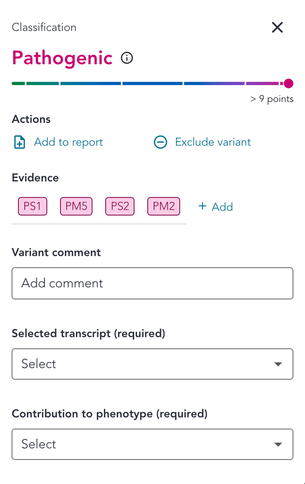Select the PM5 evidence tag
Screen dimensions: 305x484
coord(76,206)
